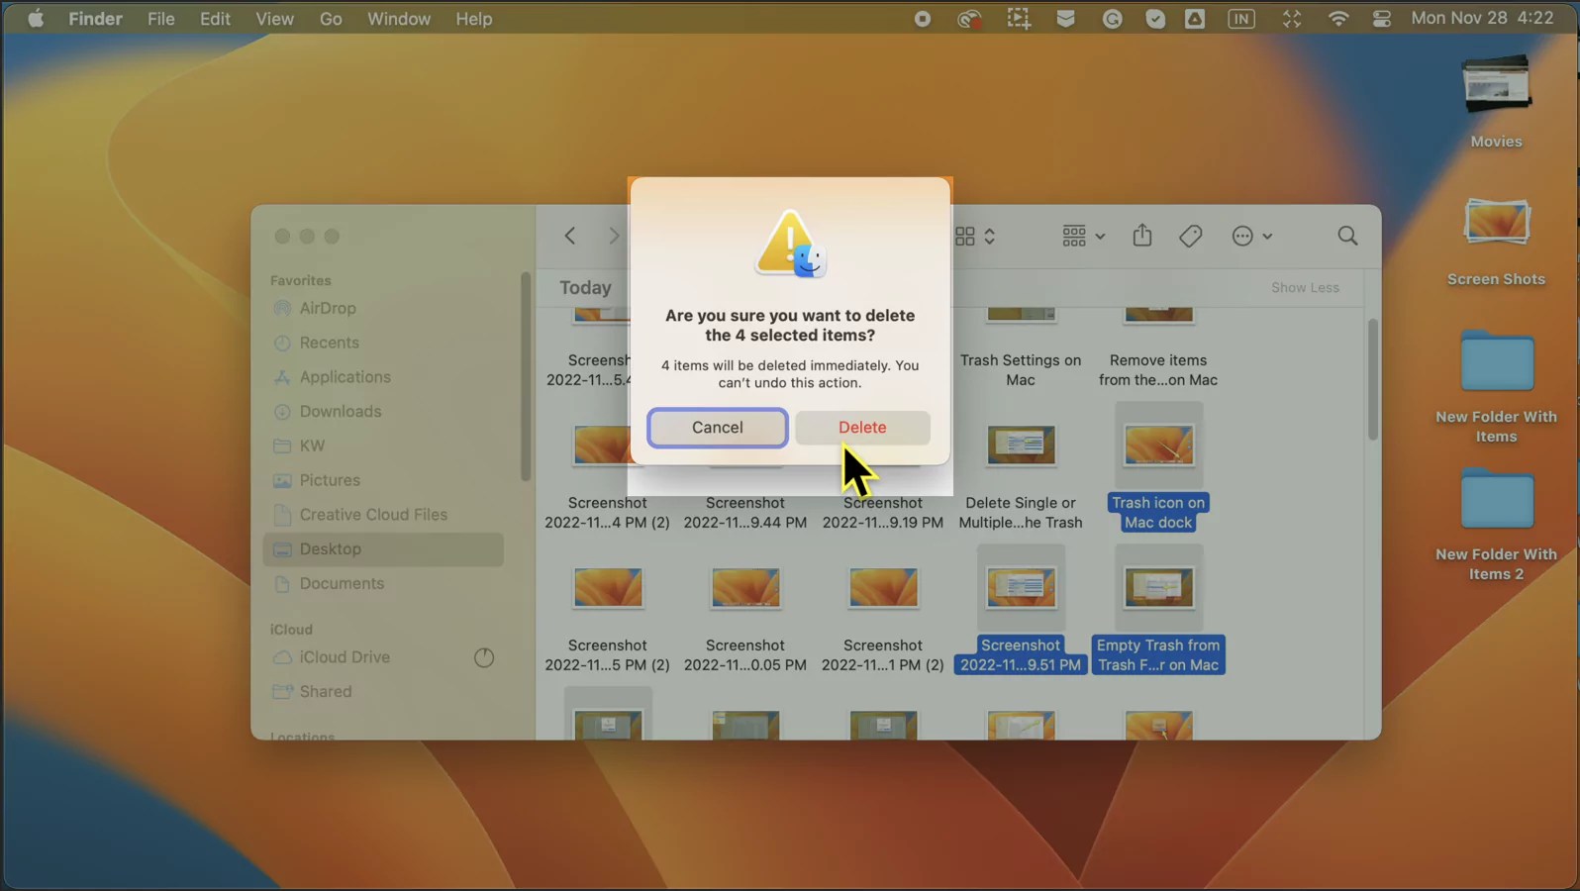Click Finder file list vertical scrollbar
Screen dimensions: 1580x891
point(1372,379)
